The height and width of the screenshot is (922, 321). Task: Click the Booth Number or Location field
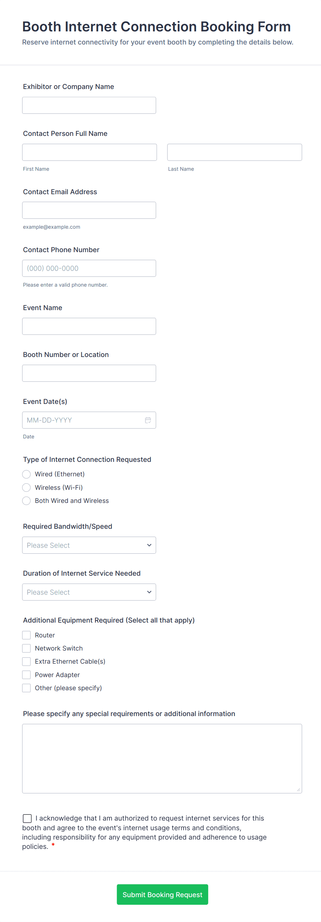point(89,373)
